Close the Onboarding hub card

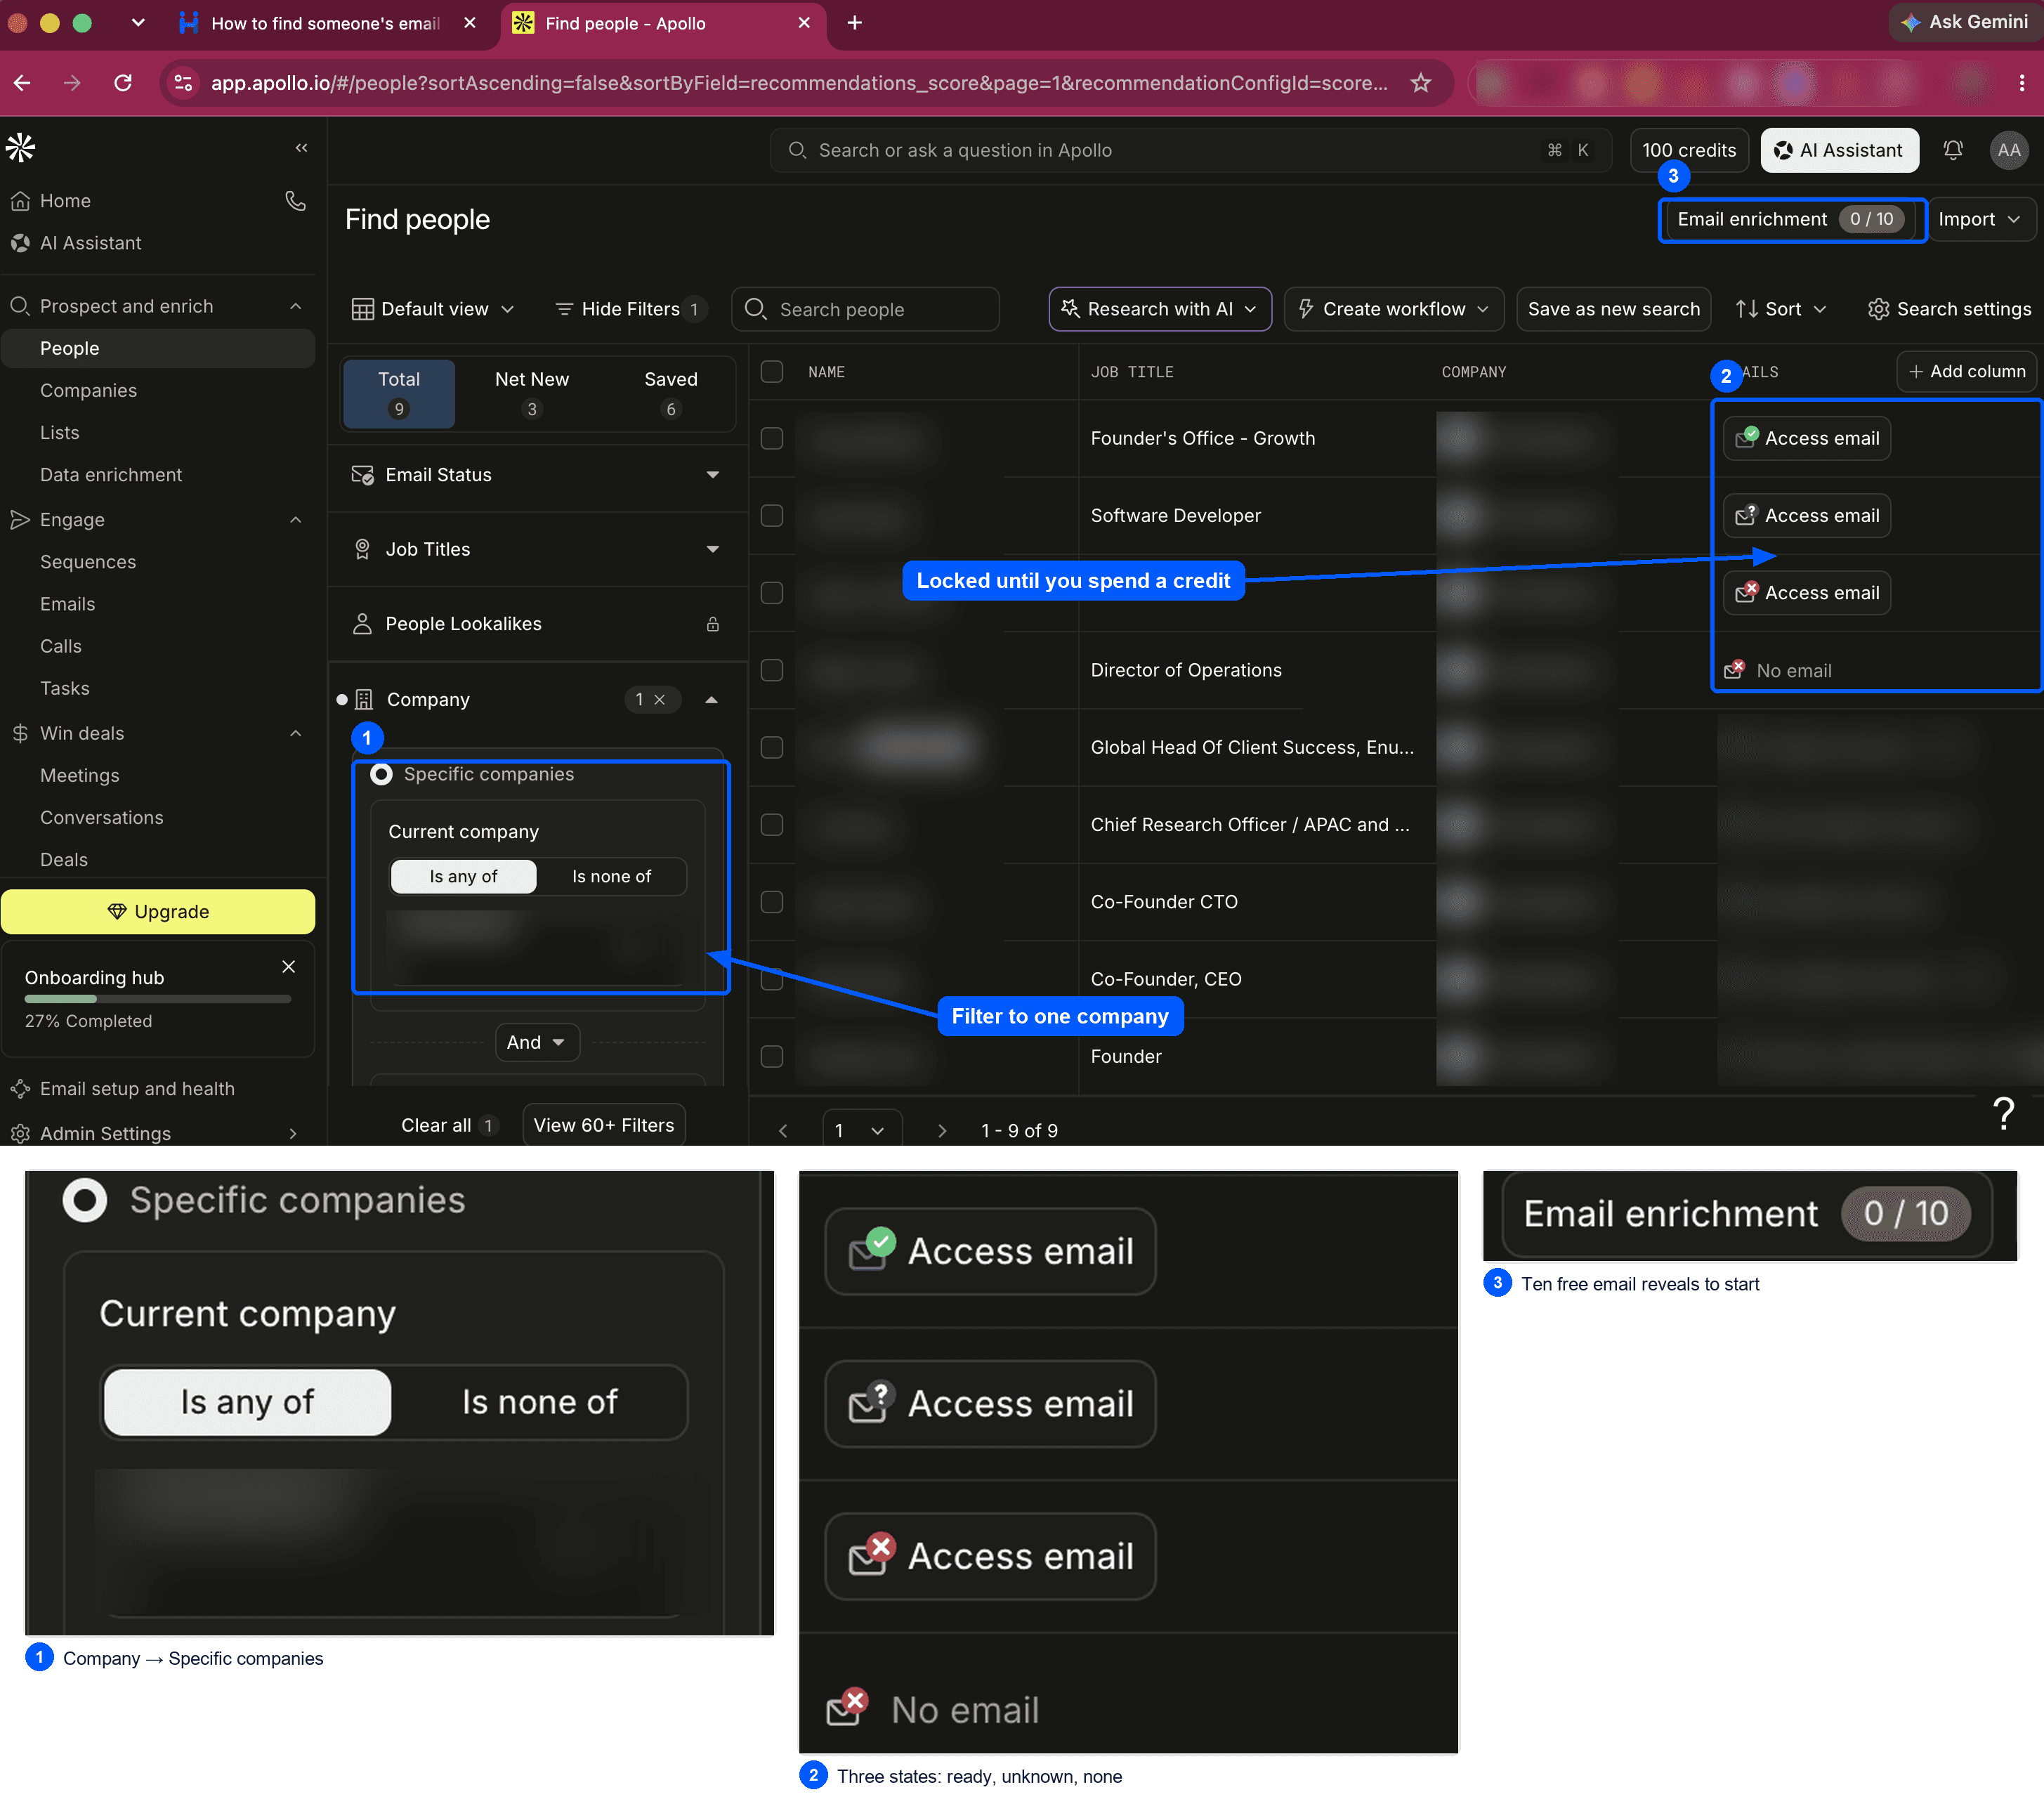[288, 966]
